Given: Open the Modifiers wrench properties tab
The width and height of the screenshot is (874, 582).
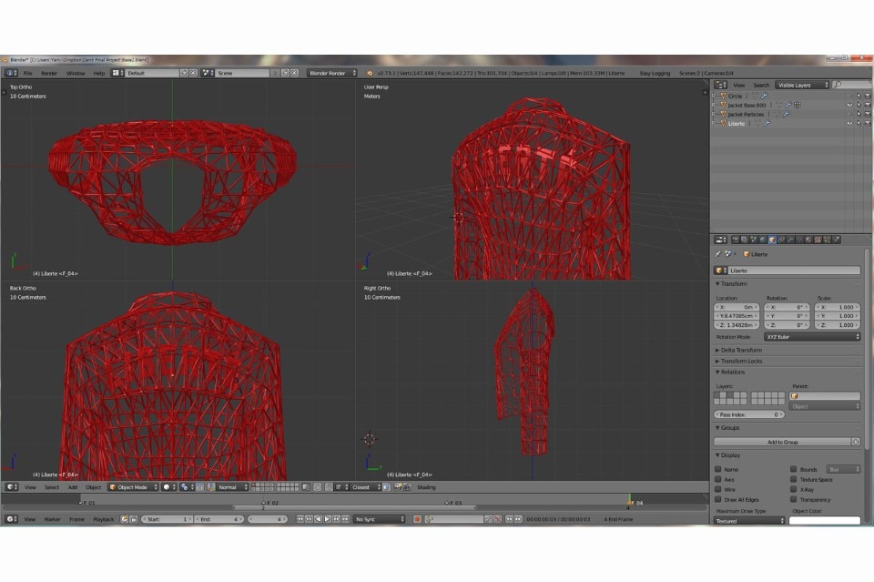Looking at the screenshot, I should 792,240.
